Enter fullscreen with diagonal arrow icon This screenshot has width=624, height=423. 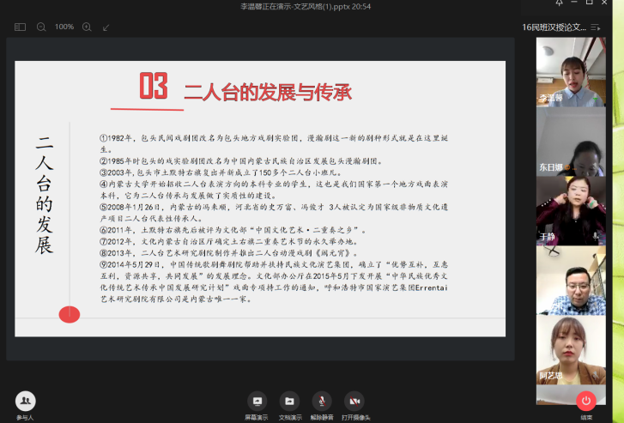tap(106, 27)
